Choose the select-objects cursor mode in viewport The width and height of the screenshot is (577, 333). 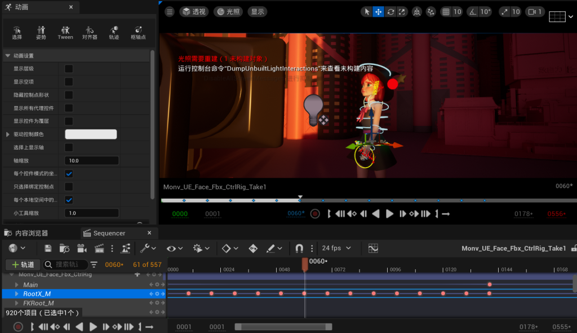pos(367,12)
